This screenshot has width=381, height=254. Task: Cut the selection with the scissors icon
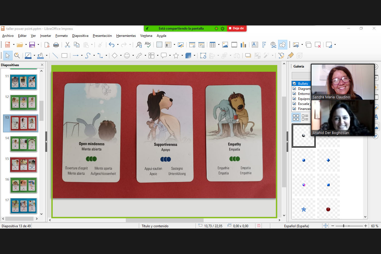click(67, 45)
